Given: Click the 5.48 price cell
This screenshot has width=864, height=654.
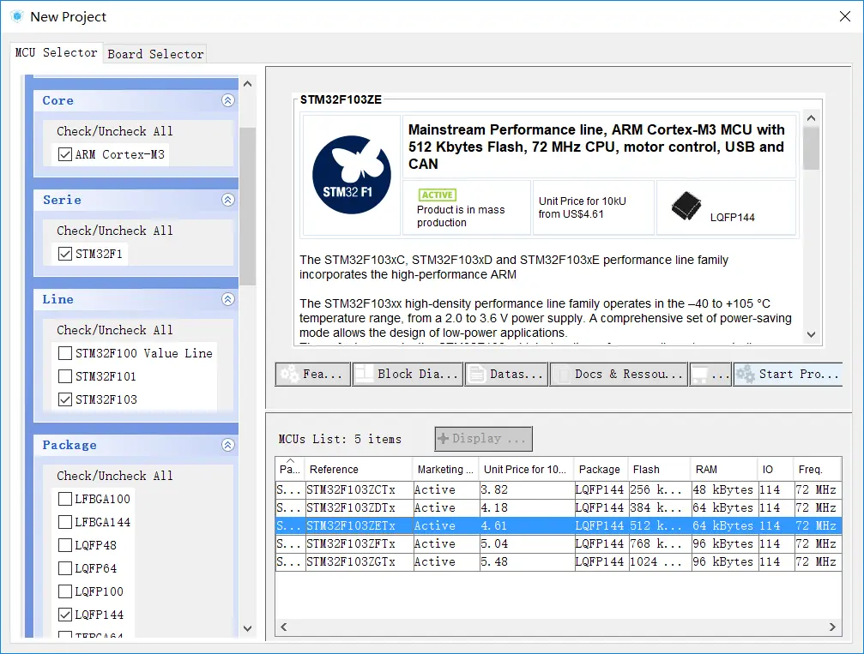Looking at the screenshot, I should click(526, 562).
